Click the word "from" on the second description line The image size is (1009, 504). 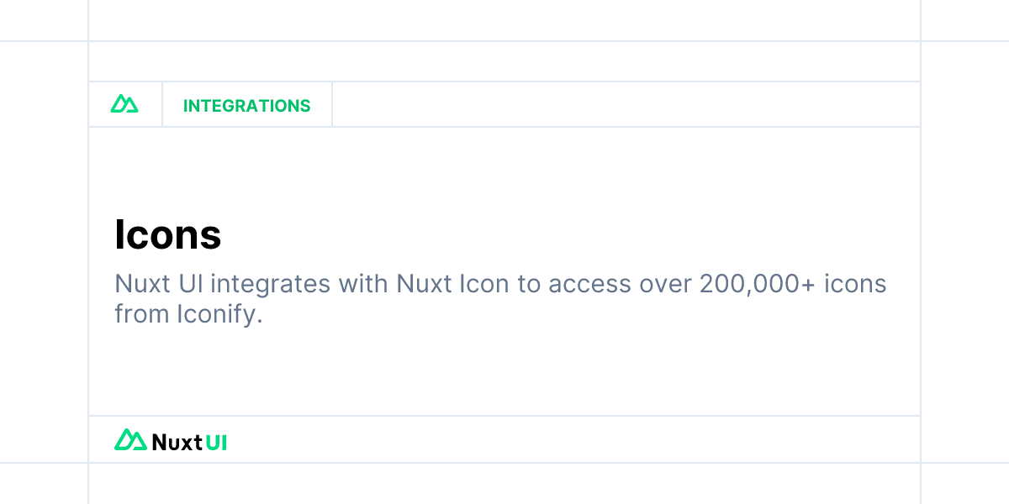(140, 316)
